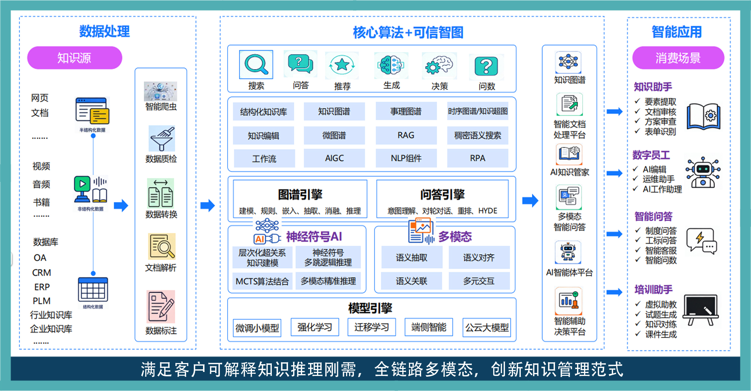
Task: Select the 微图谱 block
Action: click(334, 135)
